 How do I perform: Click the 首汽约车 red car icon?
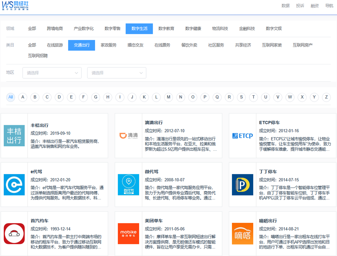coord(14,233)
